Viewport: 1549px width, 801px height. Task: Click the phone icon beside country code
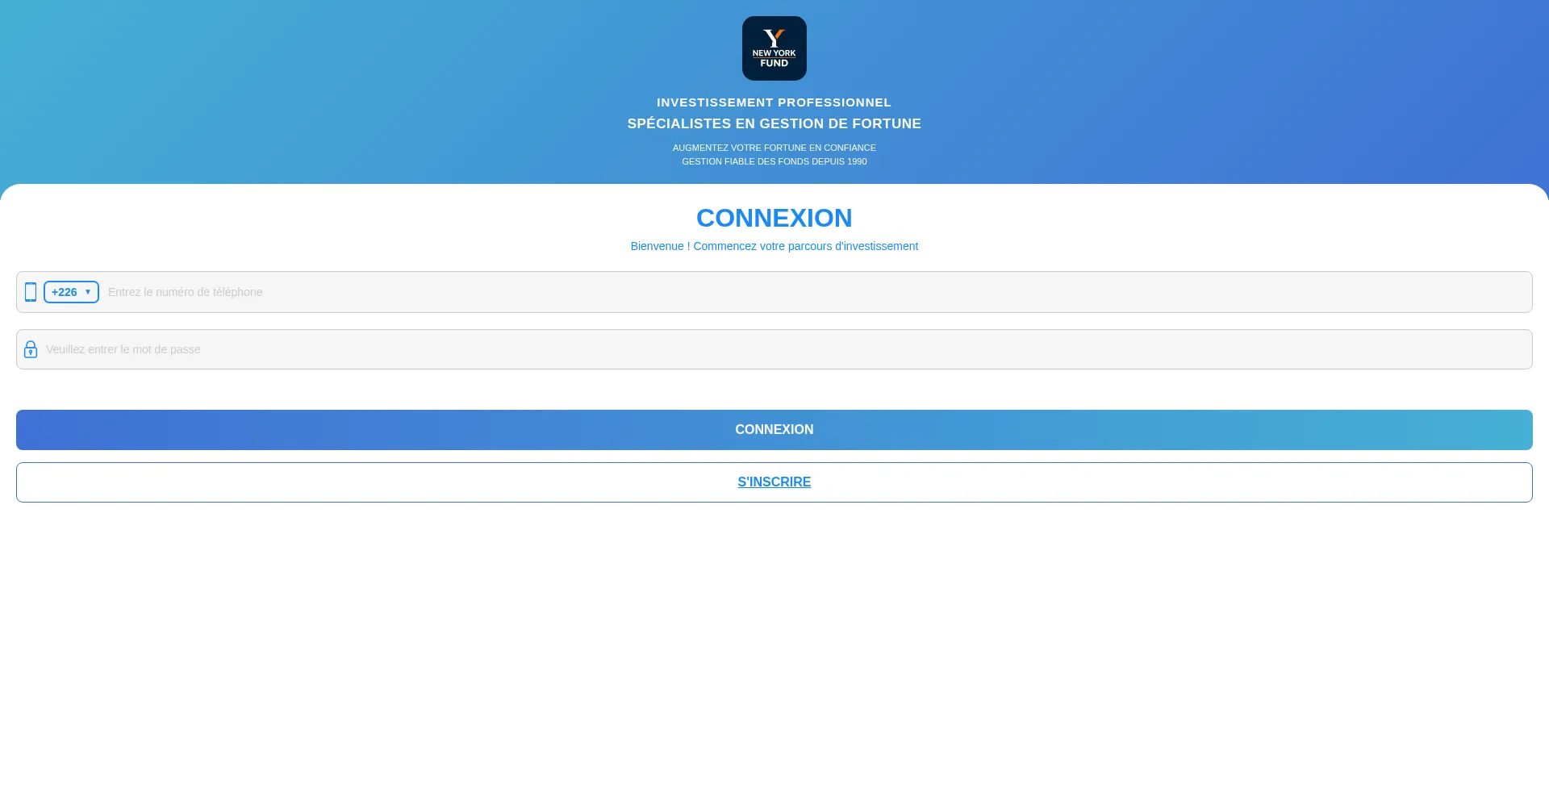tap(31, 292)
